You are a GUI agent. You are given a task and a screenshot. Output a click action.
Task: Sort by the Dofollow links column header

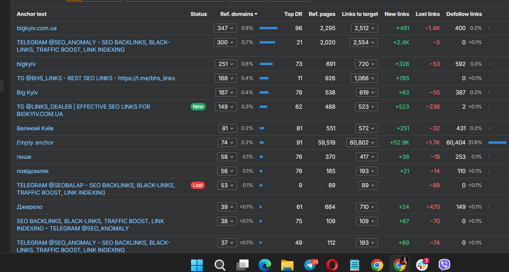click(x=464, y=14)
